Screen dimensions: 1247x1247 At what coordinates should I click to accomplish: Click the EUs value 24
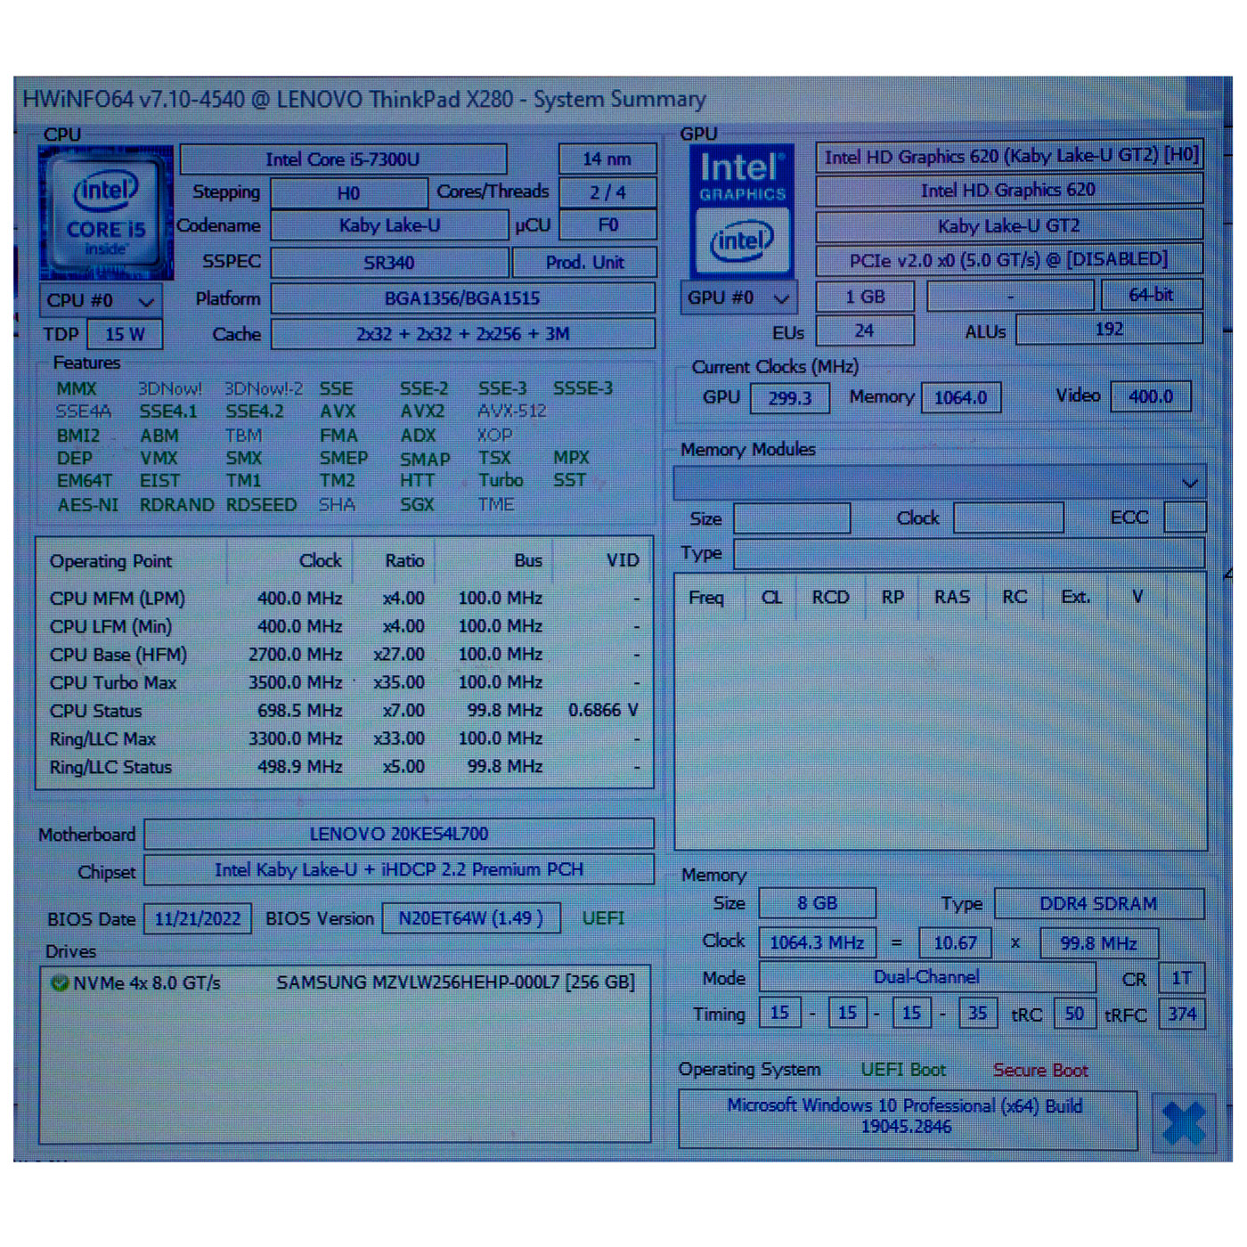click(x=865, y=330)
